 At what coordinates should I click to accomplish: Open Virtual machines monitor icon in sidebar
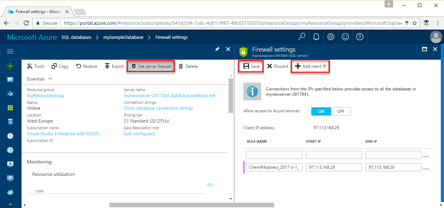coord(10,164)
